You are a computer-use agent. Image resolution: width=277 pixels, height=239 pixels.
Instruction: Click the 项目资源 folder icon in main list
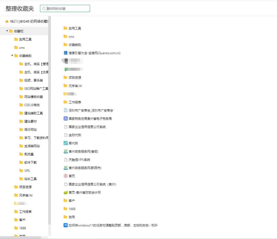coord(65,77)
